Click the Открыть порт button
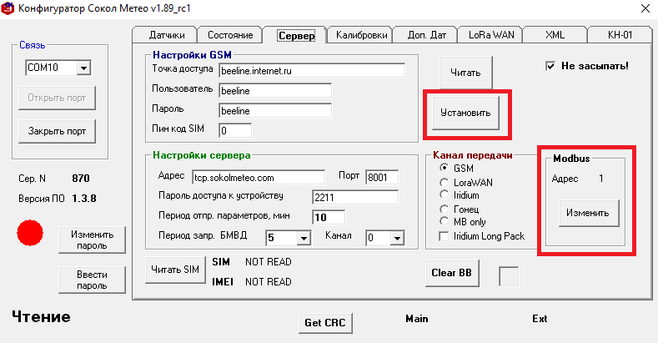The height and width of the screenshot is (343, 658). point(57,98)
